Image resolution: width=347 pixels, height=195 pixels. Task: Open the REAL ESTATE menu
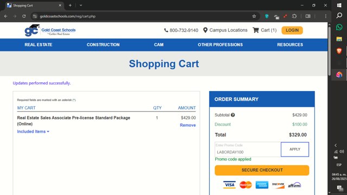click(x=38, y=44)
